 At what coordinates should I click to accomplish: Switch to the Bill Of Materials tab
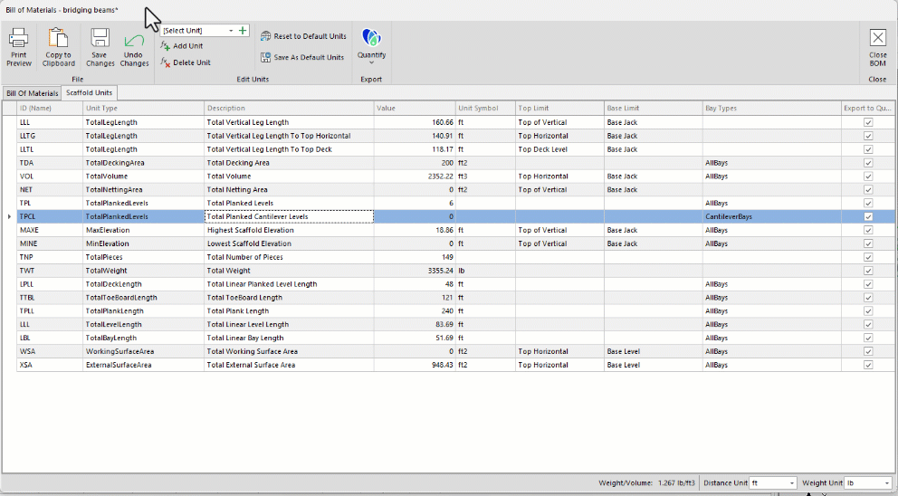point(32,93)
